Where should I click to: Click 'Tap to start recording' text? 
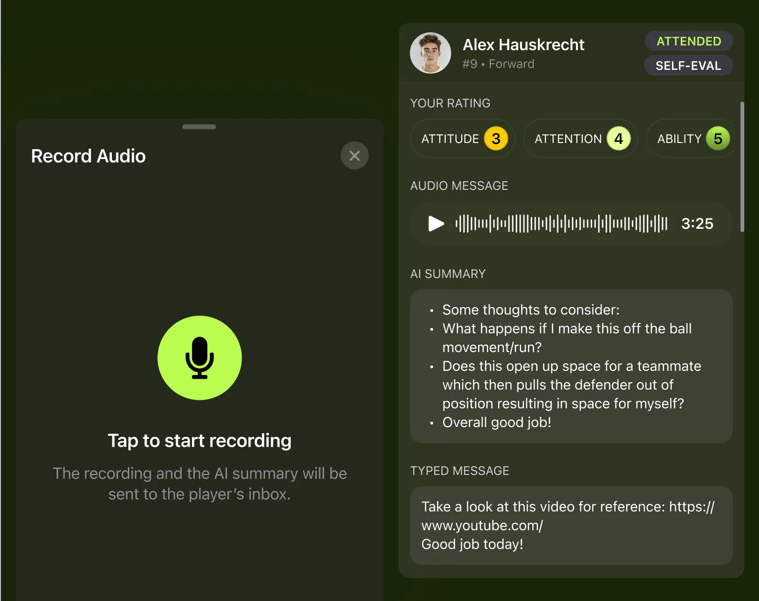[199, 441]
